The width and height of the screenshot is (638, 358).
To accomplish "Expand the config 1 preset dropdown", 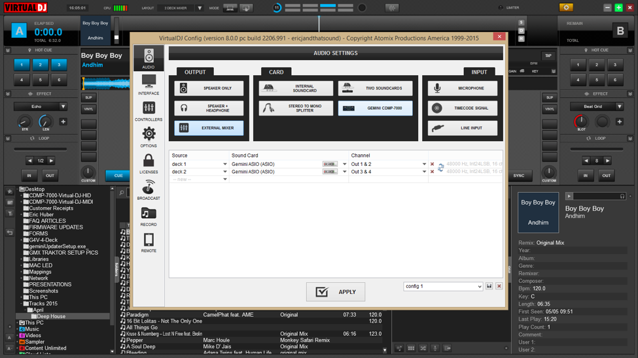I will (480, 286).
